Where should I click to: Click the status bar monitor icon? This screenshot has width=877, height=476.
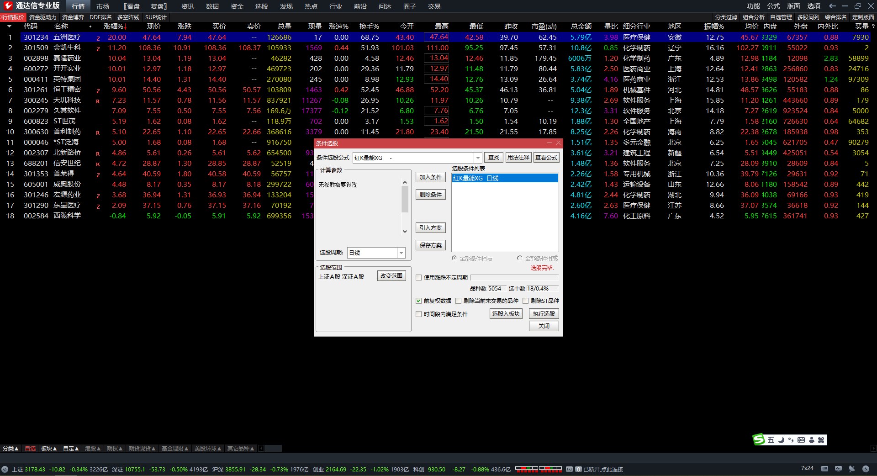[838, 469]
